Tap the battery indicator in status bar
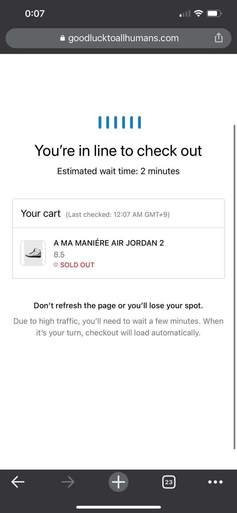 (214, 13)
